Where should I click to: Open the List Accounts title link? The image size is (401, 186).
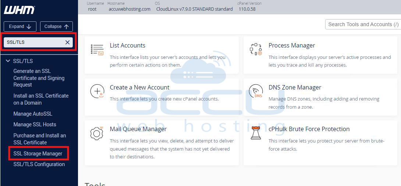(x=128, y=45)
